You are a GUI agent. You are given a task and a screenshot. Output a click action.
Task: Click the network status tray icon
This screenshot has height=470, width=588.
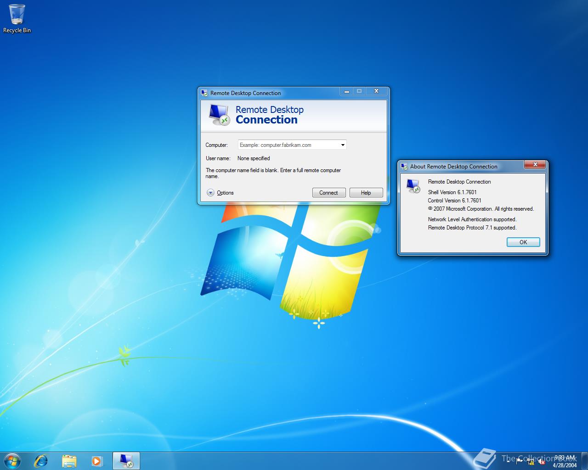click(531, 461)
